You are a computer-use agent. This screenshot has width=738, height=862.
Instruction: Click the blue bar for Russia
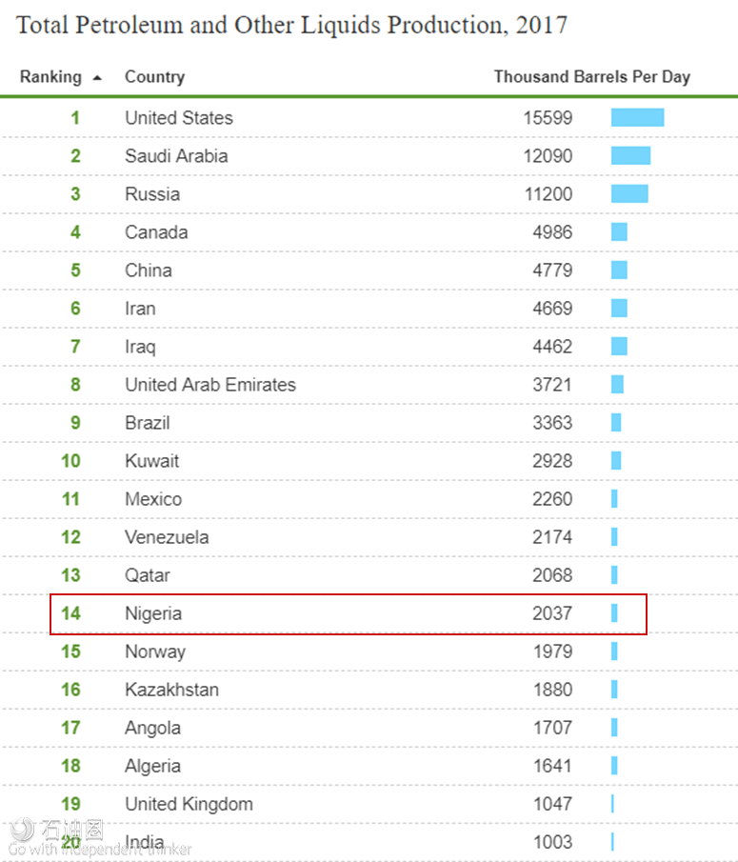(x=629, y=194)
